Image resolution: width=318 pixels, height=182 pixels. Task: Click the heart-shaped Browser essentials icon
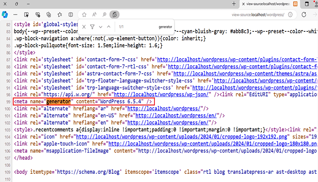(38, 15)
